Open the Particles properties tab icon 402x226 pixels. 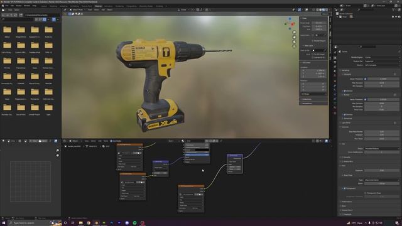click(x=335, y=90)
